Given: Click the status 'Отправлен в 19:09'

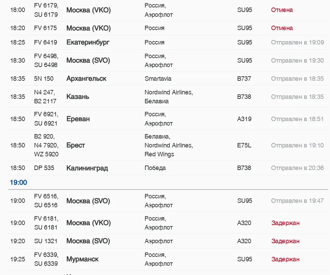Looking at the screenshot, I should 297,42.
